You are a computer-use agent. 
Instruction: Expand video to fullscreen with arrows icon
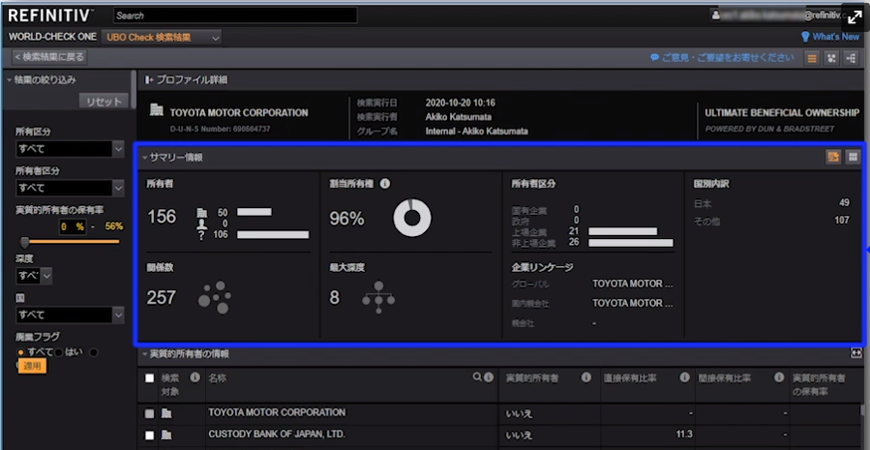[x=855, y=17]
